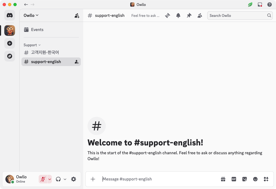Open the emoji picker
This screenshot has width=276, height=189.
[x=255, y=179]
